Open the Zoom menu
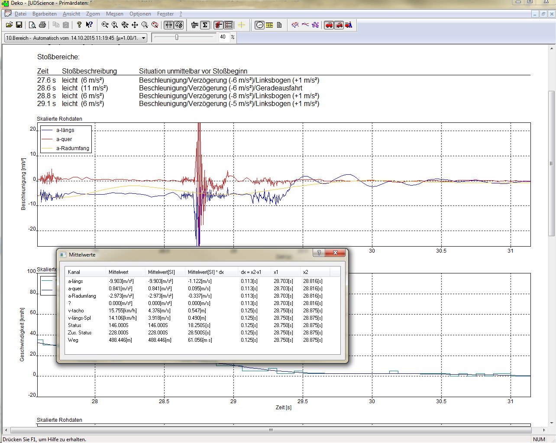This screenshot has height=443, width=556. (x=93, y=14)
